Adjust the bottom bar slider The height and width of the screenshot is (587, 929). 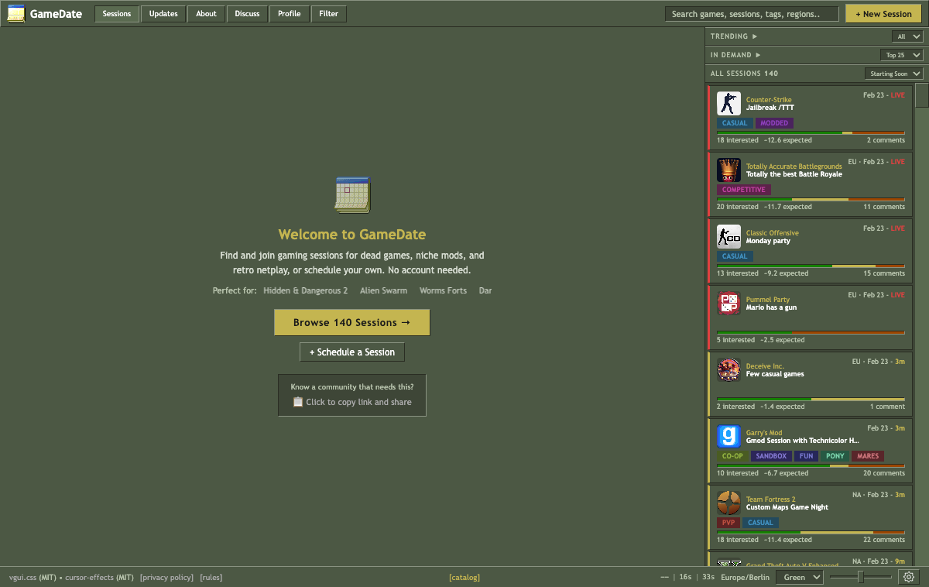(861, 577)
